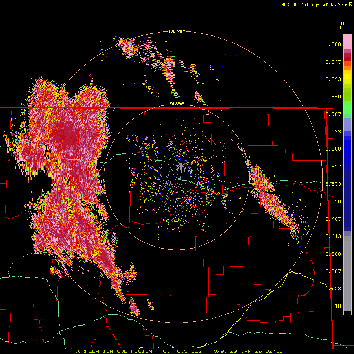The image size is (354, 354).
Task: Click the pink top segment of color bar
Action: click(347, 42)
